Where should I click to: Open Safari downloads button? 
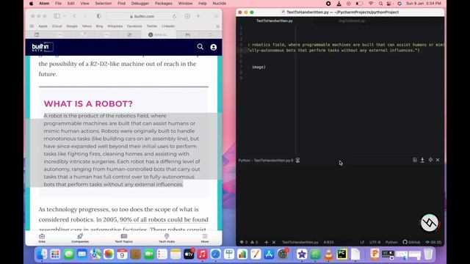[187, 16]
